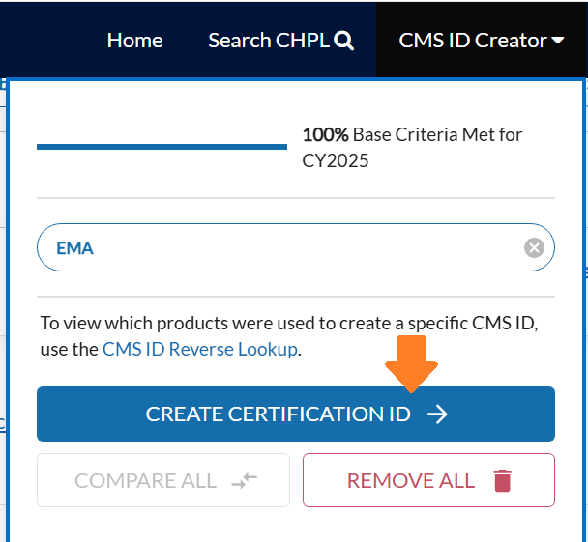The image size is (588, 542).
Task: Click the EMA product name text
Action: click(74, 248)
